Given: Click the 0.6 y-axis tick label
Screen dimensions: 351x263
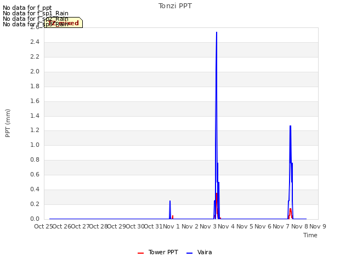Looking at the screenshot, I should tap(35, 174).
